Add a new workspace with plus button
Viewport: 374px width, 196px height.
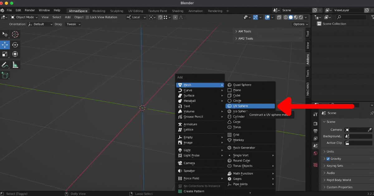(x=228, y=11)
